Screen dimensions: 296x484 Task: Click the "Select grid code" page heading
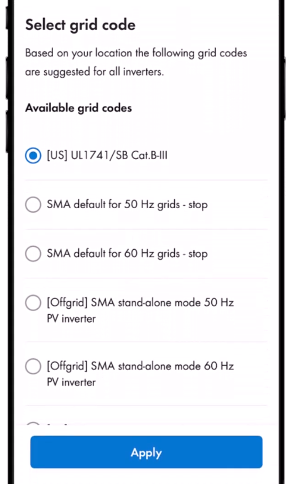[x=80, y=25]
